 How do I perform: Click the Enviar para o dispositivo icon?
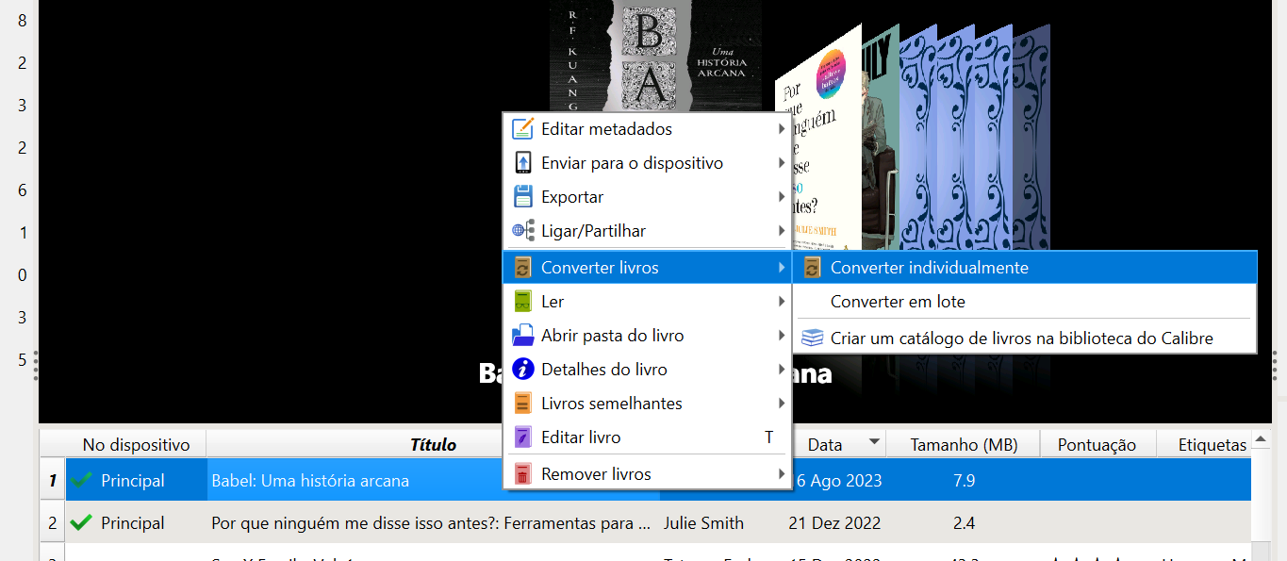tap(522, 163)
